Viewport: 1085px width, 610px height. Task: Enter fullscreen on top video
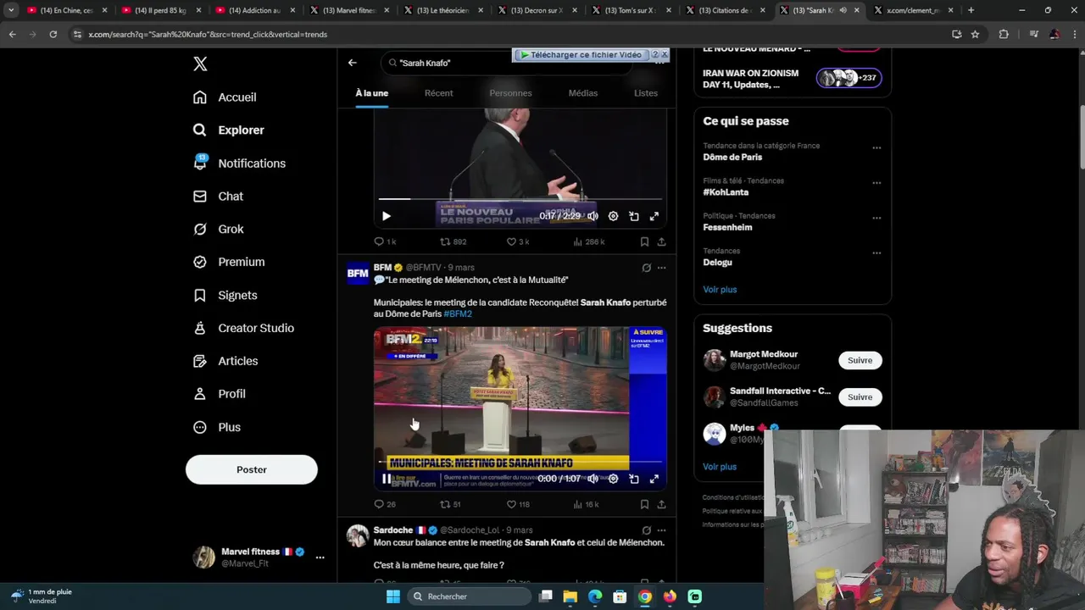tap(654, 216)
